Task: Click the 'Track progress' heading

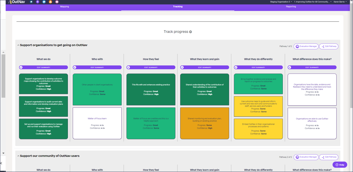Action: coord(176,32)
